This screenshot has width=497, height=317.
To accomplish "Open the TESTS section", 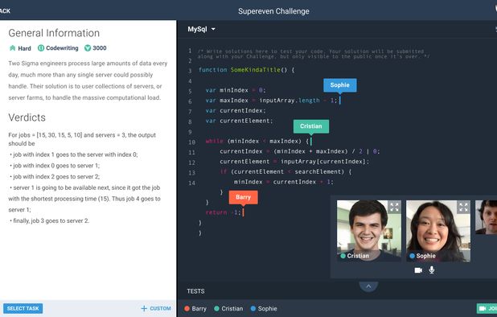I will 195,291.
